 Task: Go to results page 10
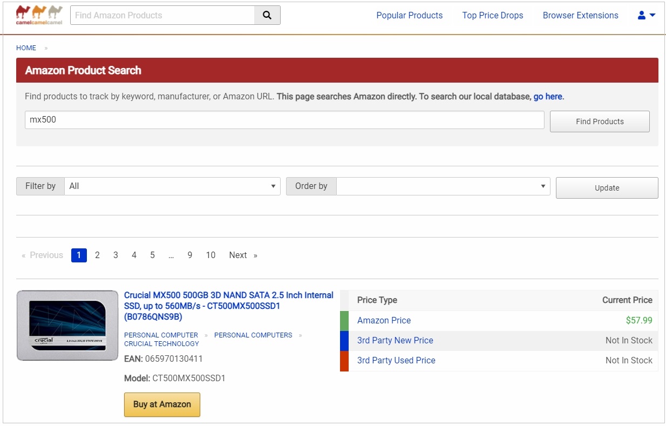pos(210,255)
